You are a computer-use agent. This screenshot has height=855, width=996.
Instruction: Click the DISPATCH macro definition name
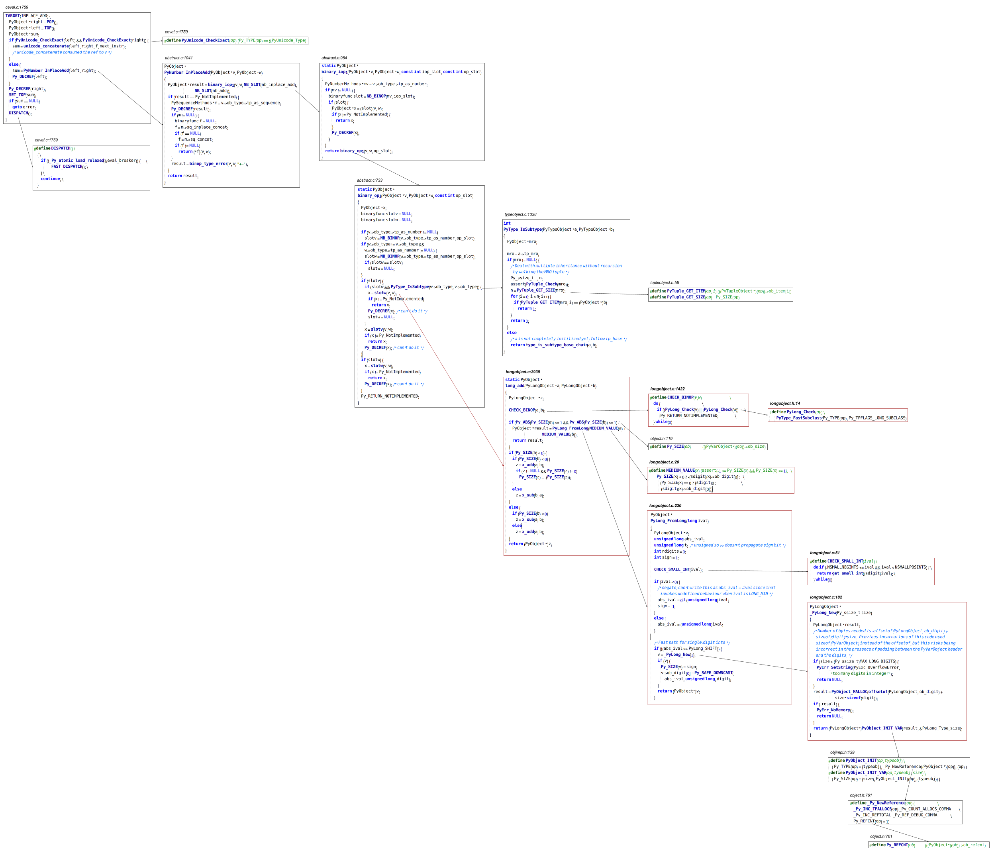point(61,149)
